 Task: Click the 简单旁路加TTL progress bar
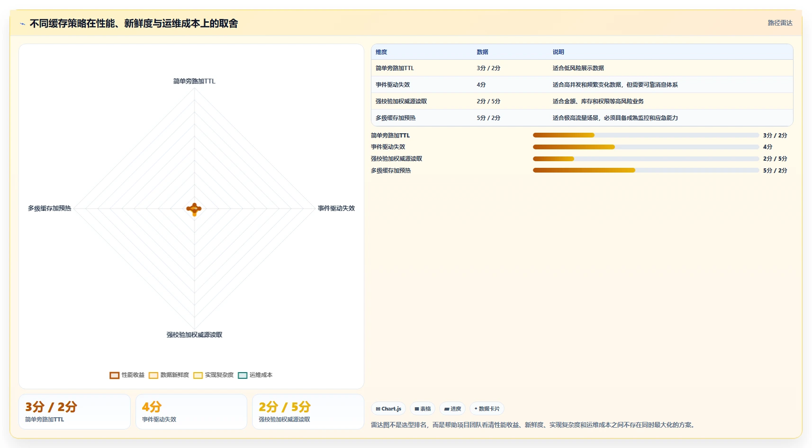tap(646, 135)
